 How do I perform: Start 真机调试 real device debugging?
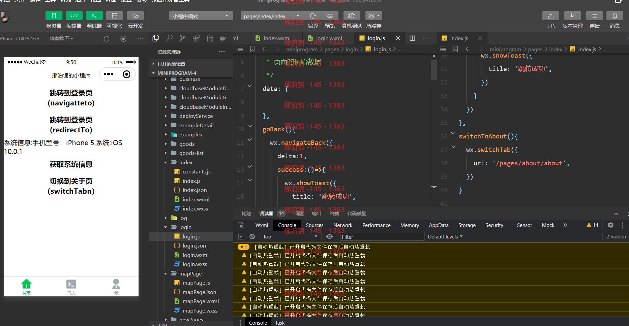pos(352,16)
